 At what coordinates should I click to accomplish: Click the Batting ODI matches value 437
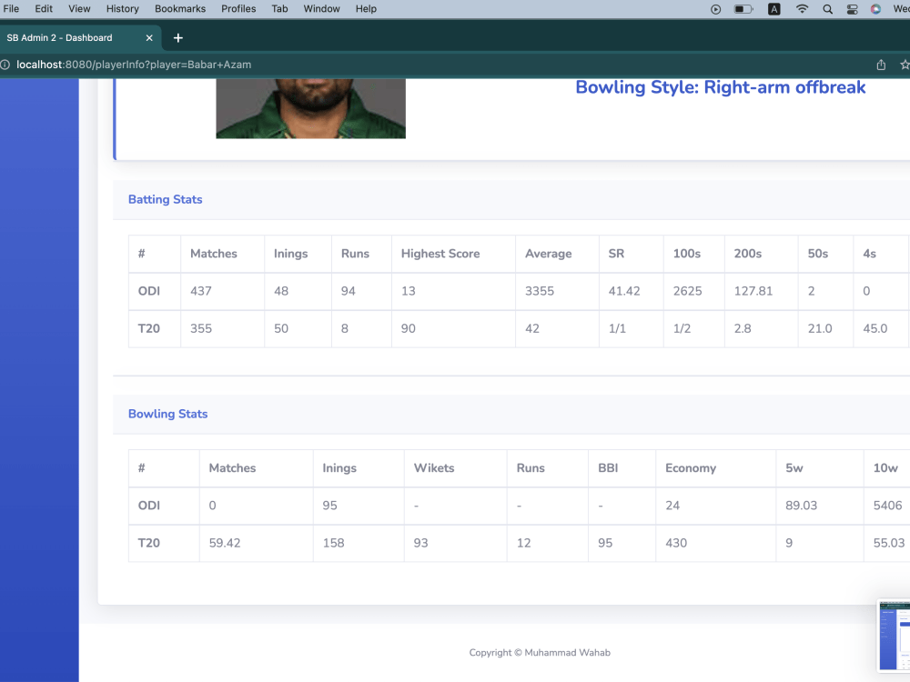click(x=201, y=291)
